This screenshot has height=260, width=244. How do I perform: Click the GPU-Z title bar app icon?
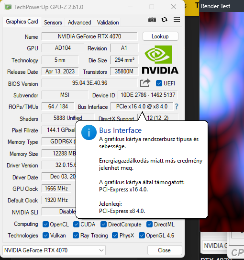tap(8, 7)
